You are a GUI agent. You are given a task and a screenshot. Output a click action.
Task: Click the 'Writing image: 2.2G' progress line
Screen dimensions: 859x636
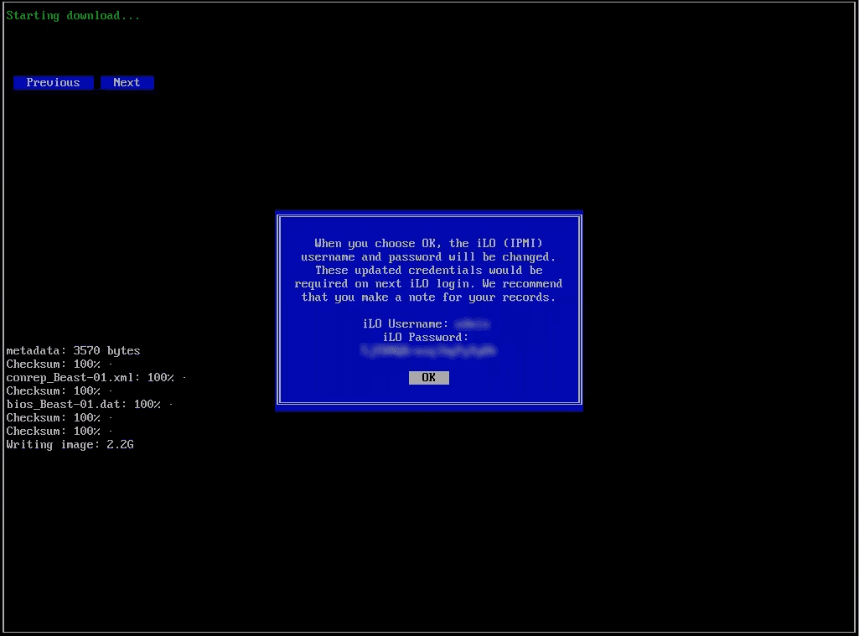pyautogui.click(x=70, y=444)
